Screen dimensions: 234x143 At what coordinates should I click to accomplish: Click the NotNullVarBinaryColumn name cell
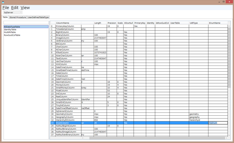coord(68,135)
